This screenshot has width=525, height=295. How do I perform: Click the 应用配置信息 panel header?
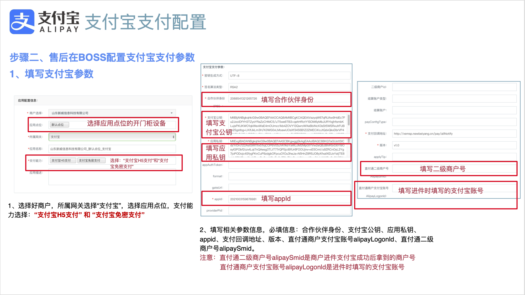pyautogui.click(x=103, y=100)
